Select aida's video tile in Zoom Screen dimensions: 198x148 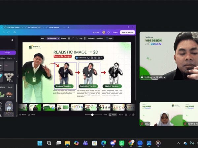[161, 114]
